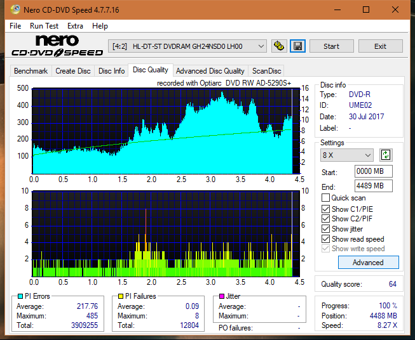Click the Quality score value 64
This screenshot has height=340, width=415.
coord(393,284)
